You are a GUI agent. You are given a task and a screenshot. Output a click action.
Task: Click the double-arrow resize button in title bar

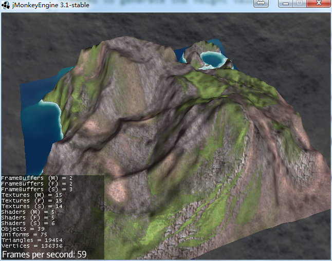(x=261, y=4)
